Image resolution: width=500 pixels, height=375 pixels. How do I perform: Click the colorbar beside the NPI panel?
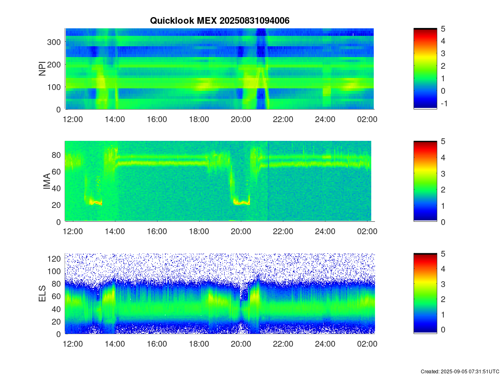[x=425, y=69]
